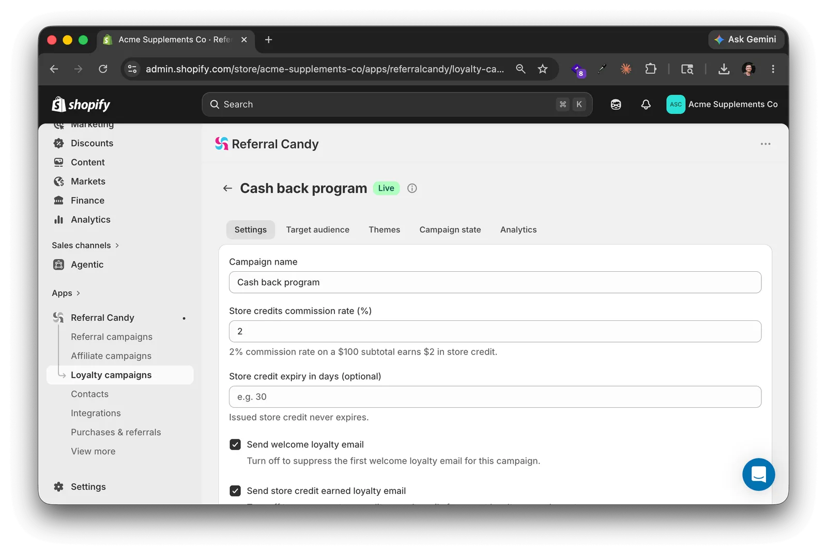Screen dimensions: 827x555
Task: Open the notifications bell
Action: [646, 104]
